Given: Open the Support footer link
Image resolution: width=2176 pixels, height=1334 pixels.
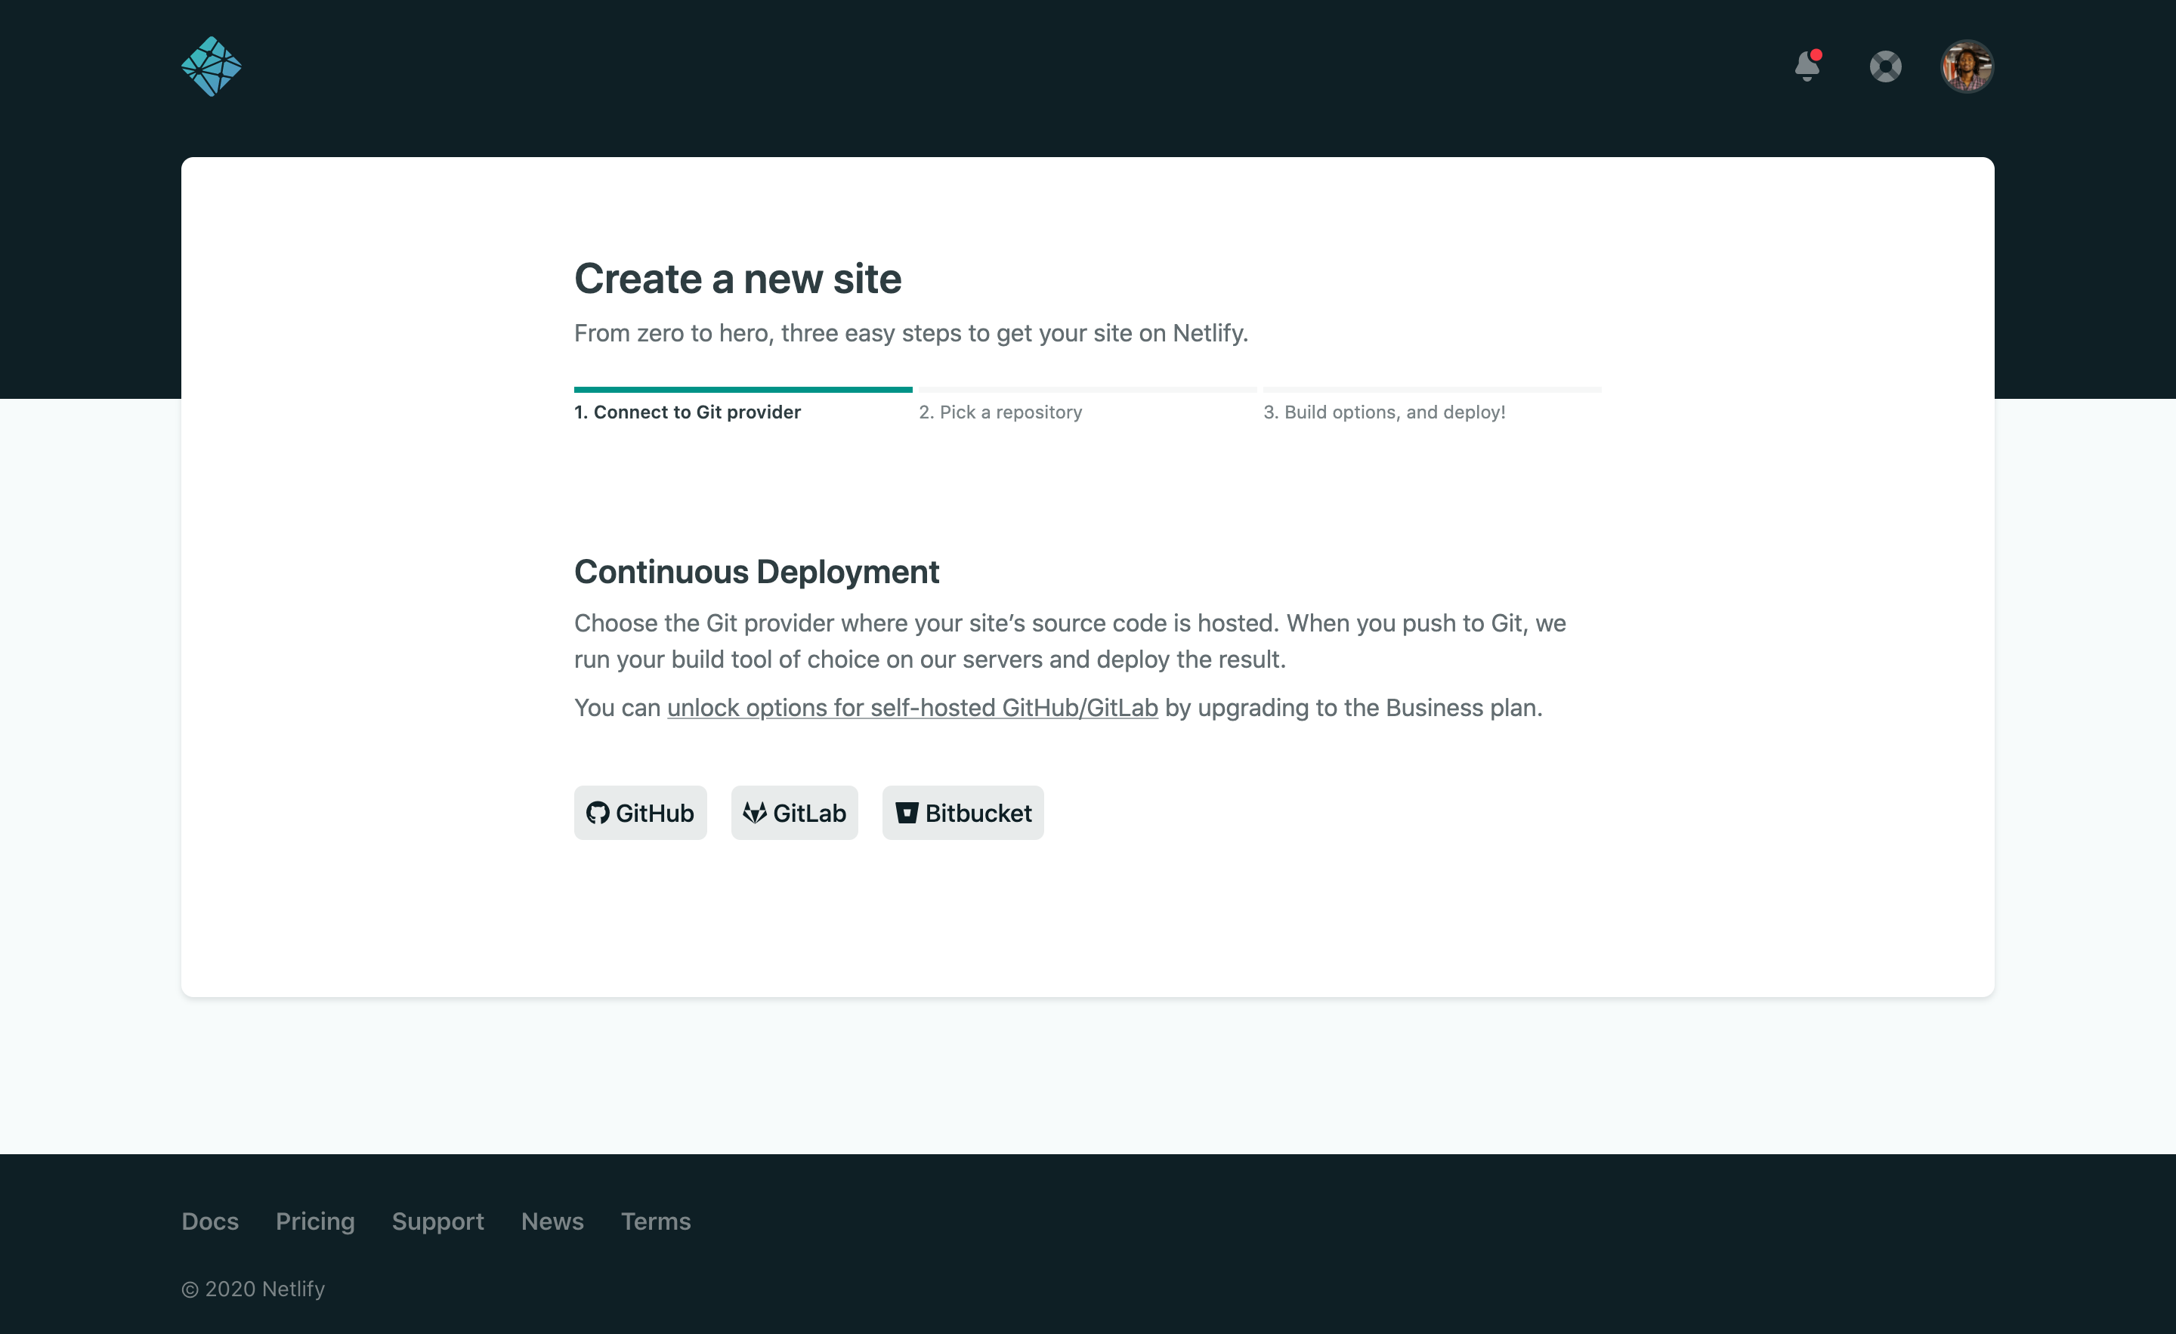Looking at the screenshot, I should pyautogui.click(x=438, y=1221).
